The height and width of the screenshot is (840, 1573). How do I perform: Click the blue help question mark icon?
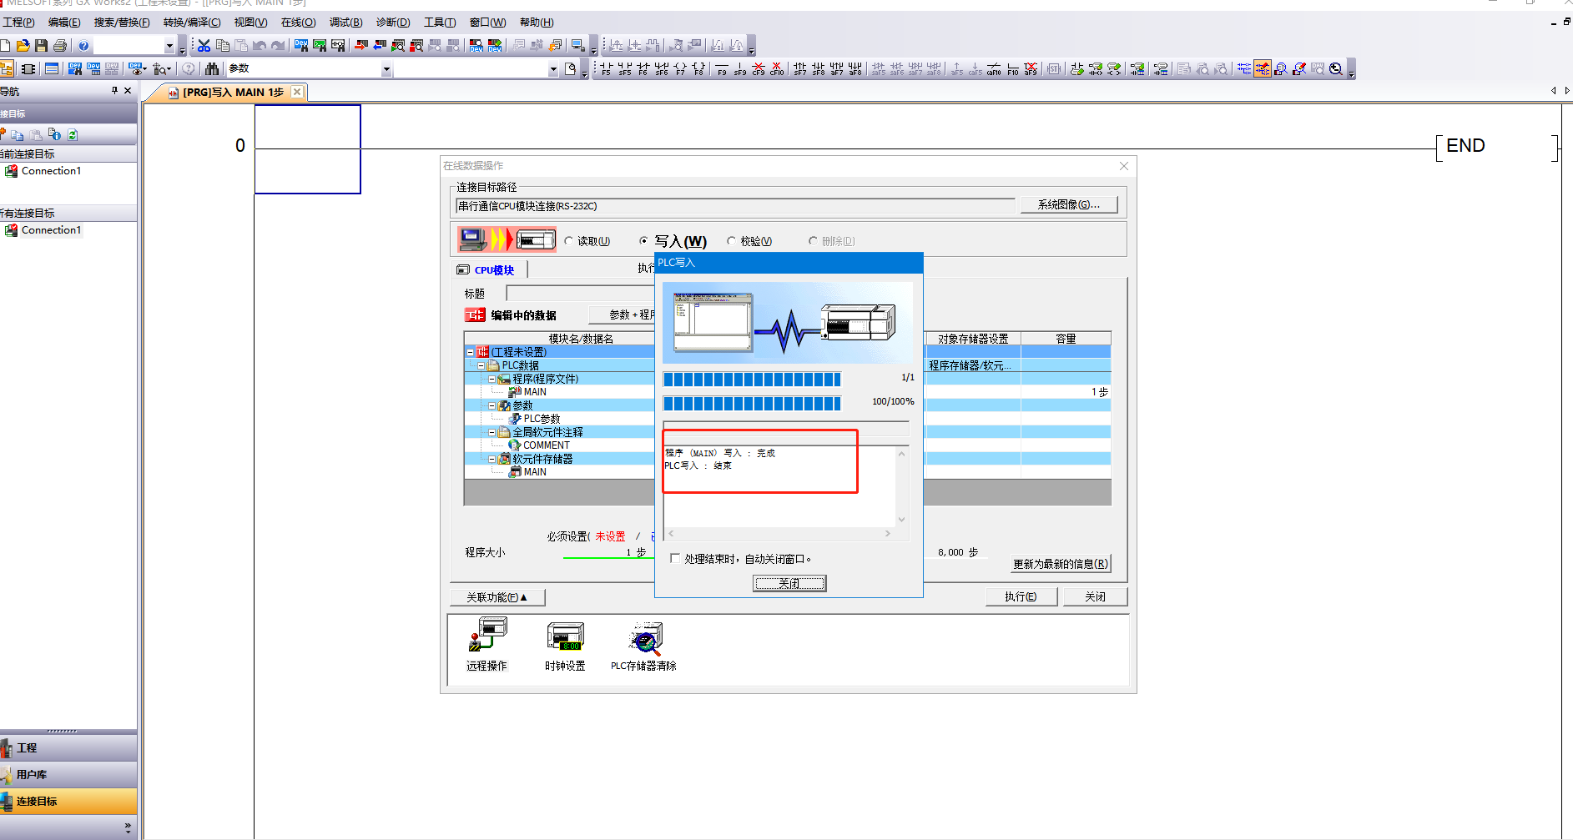click(83, 46)
